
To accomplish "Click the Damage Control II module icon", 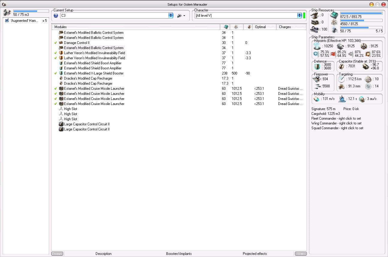I will pyautogui.click(x=61, y=43).
